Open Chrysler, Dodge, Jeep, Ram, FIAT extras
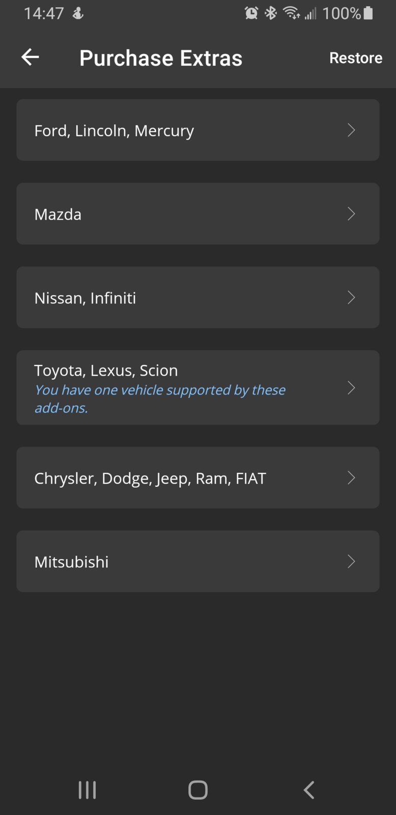The height and width of the screenshot is (815, 396). [197, 478]
